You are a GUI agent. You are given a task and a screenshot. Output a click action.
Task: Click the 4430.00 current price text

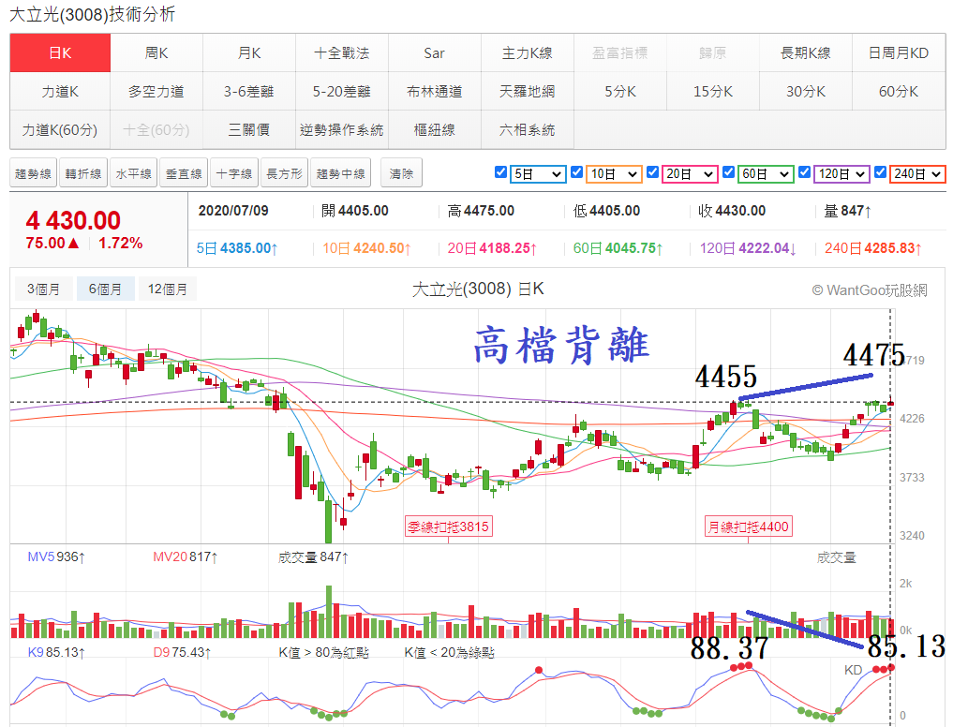pyautogui.click(x=73, y=220)
